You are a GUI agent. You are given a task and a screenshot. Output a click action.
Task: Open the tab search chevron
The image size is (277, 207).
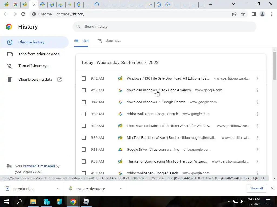233,4
